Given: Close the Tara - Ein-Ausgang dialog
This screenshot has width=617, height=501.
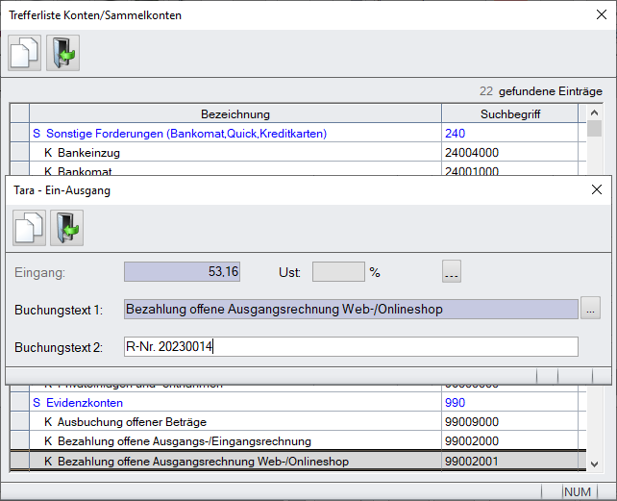Looking at the screenshot, I should [596, 190].
